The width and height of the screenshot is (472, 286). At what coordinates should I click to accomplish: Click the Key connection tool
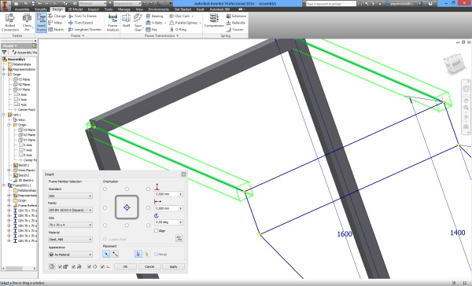coord(152,30)
